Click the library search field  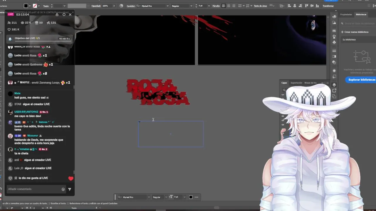(x=359, y=23)
